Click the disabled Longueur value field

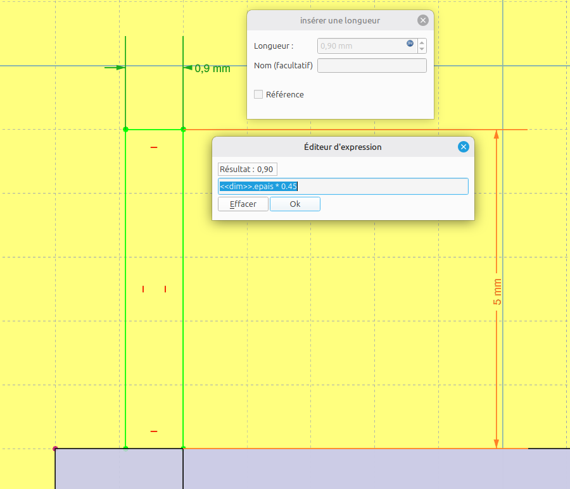pyautogui.click(x=361, y=46)
